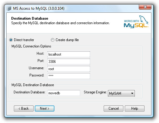The width and height of the screenshot is (159, 123).
Task: Select the Create dump file option
Action: (x=53, y=40)
